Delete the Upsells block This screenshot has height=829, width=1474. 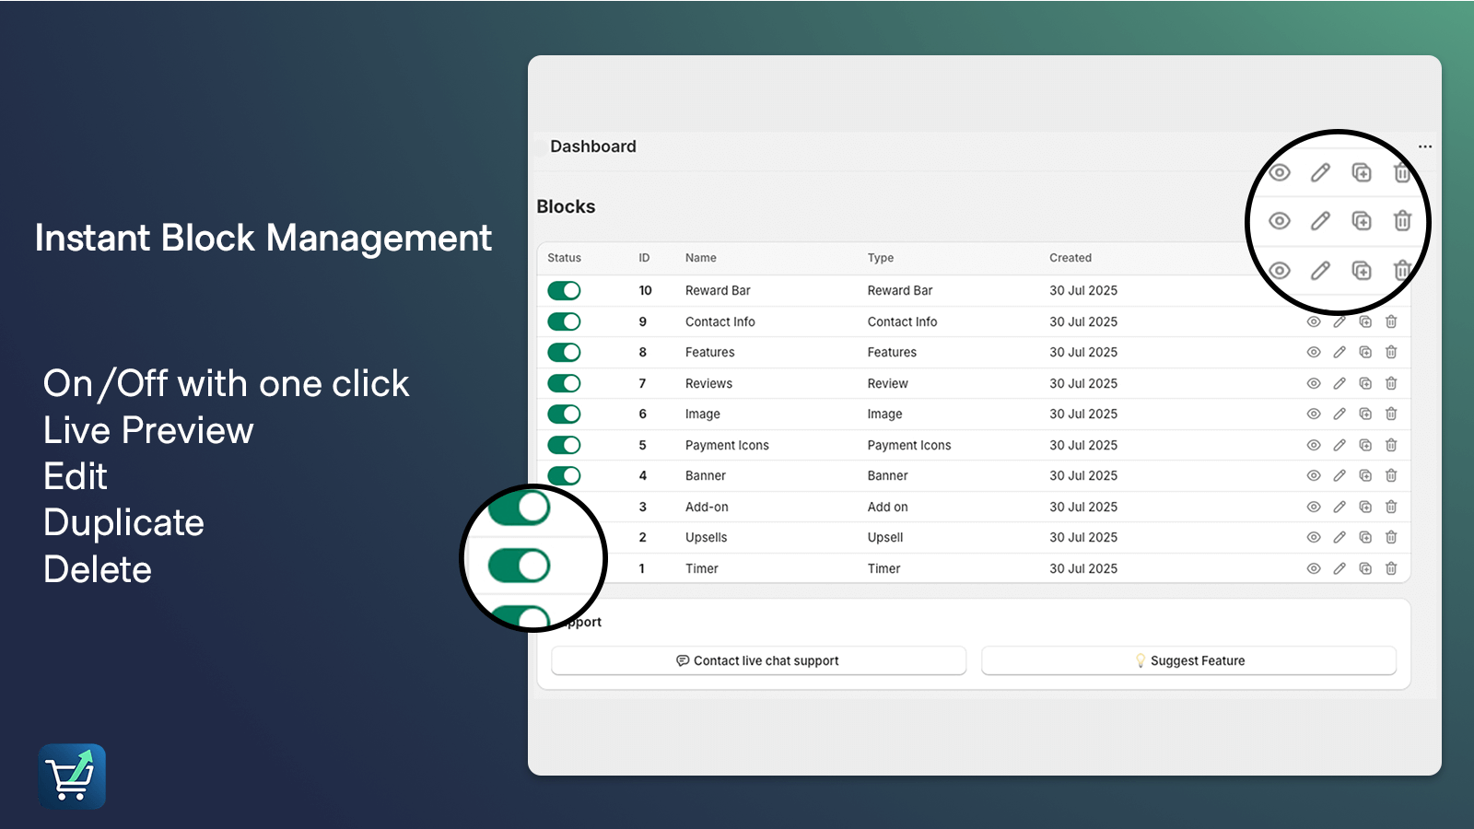point(1391,537)
